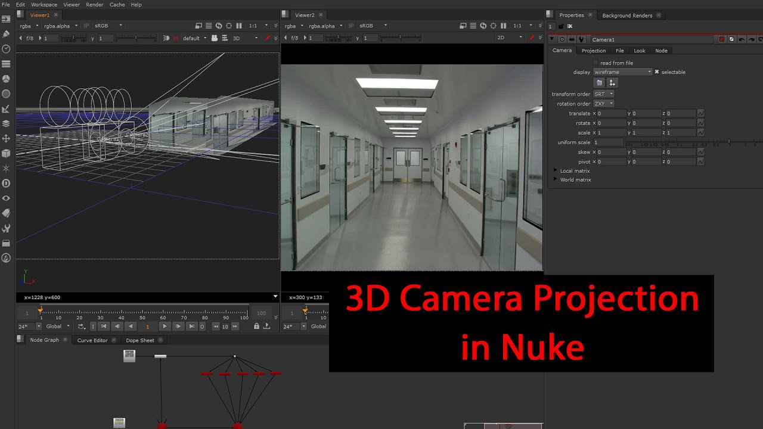Toggle Viewer1 proxy mode icon
Image resolution: width=763 pixels, height=429 pixels.
pos(198,26)
